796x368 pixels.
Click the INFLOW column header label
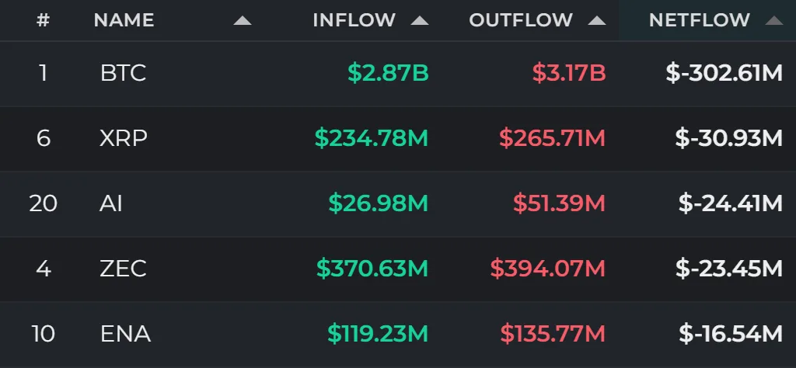pyautogui.click(x=354, y=20)
